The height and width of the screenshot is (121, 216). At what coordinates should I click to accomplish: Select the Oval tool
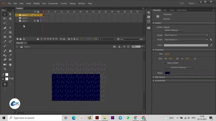click(5, 37)
